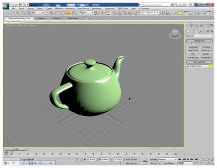Viewport: 217px width, 168px height.
Task: Choose the Rectangular Selection Region tool
Action: [x=57, y=13]
